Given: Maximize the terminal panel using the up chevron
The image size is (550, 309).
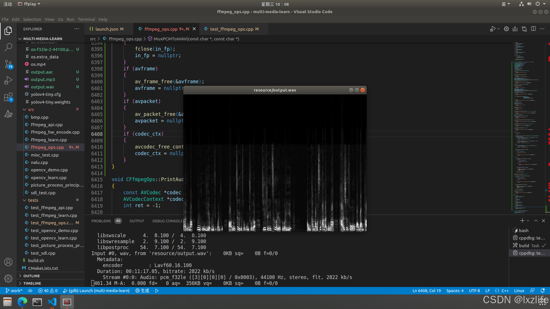Looking at the screenshot, I should tap(536, 221).
